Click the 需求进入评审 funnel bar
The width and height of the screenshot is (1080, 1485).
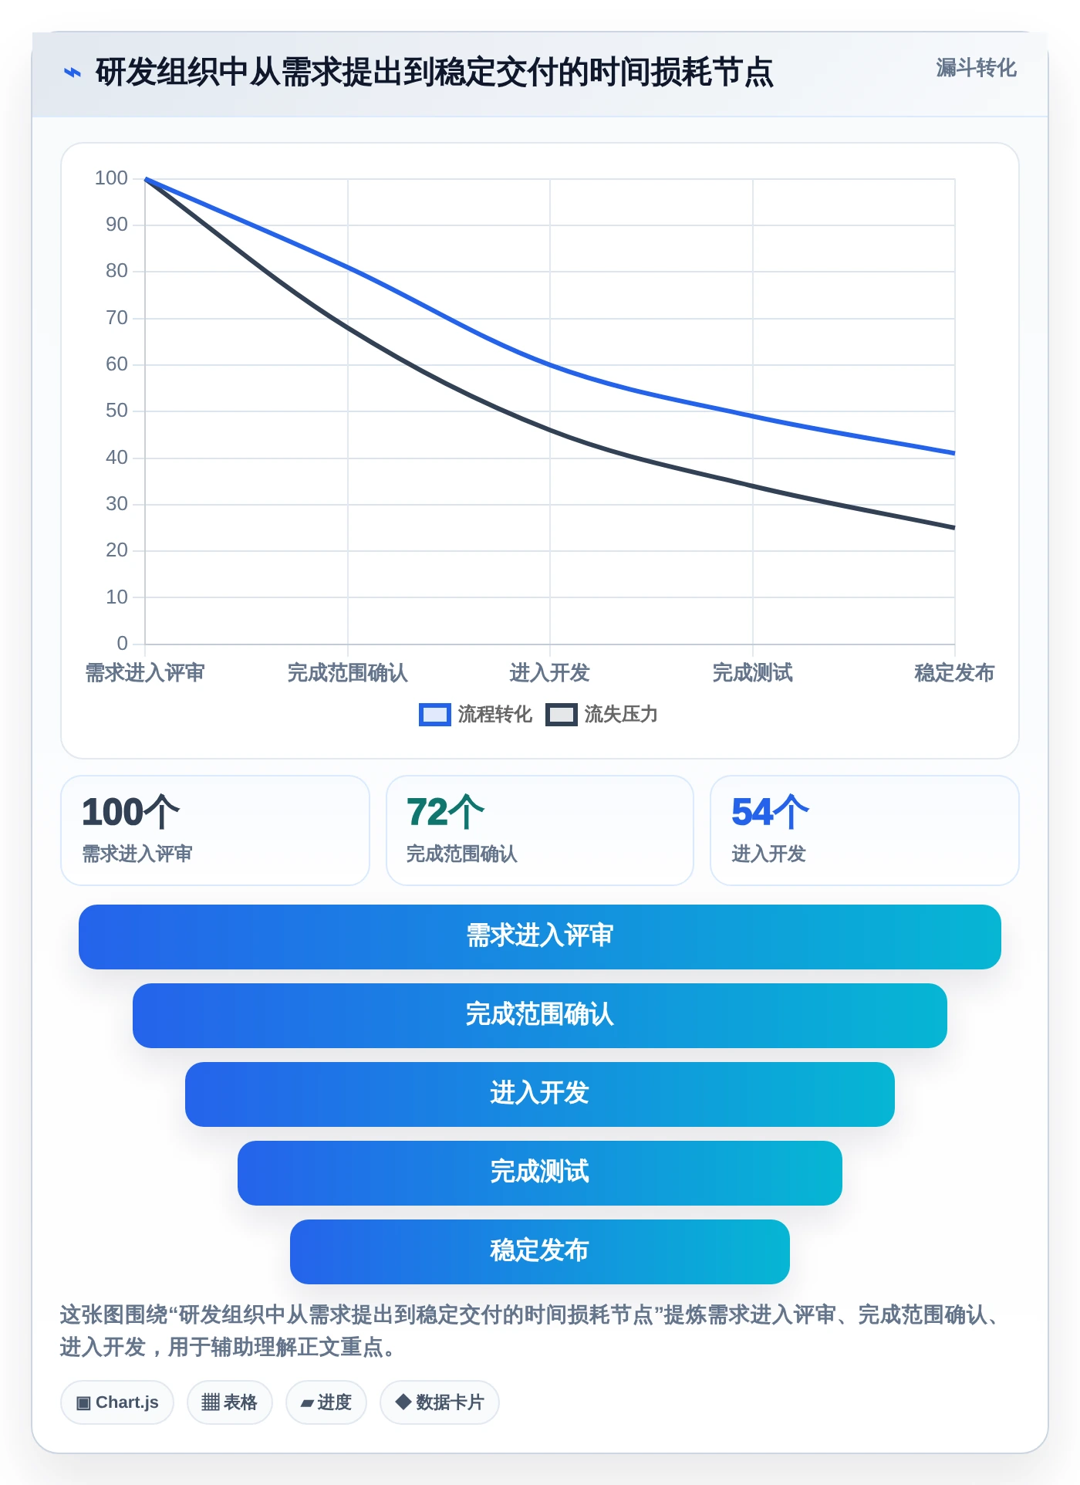tap(540, 937)
